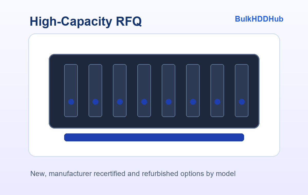Image resolution: width=308 pixels, height=195 pixels.
Task: Click the blue LED on the seventh drive bay
Action: 217,102
